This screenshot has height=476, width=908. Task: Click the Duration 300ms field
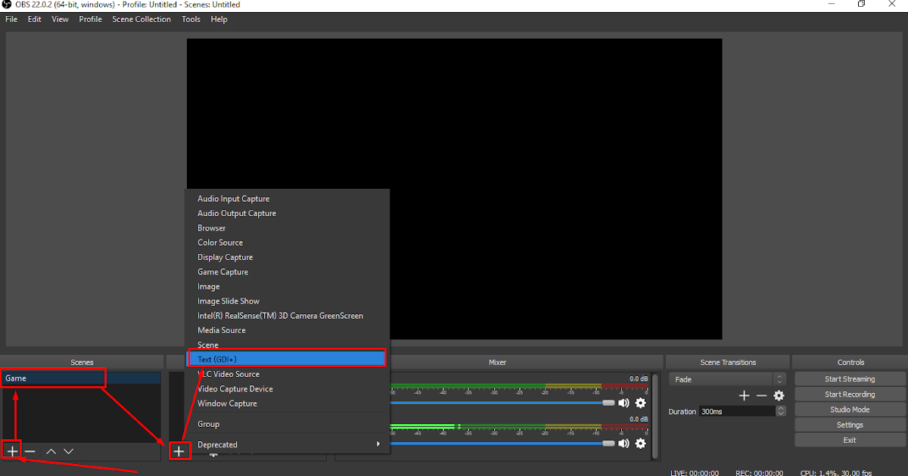(737, 411)
